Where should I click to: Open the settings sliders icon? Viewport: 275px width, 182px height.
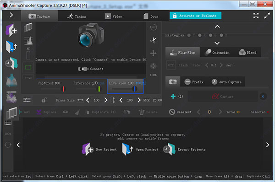[27, 100]
